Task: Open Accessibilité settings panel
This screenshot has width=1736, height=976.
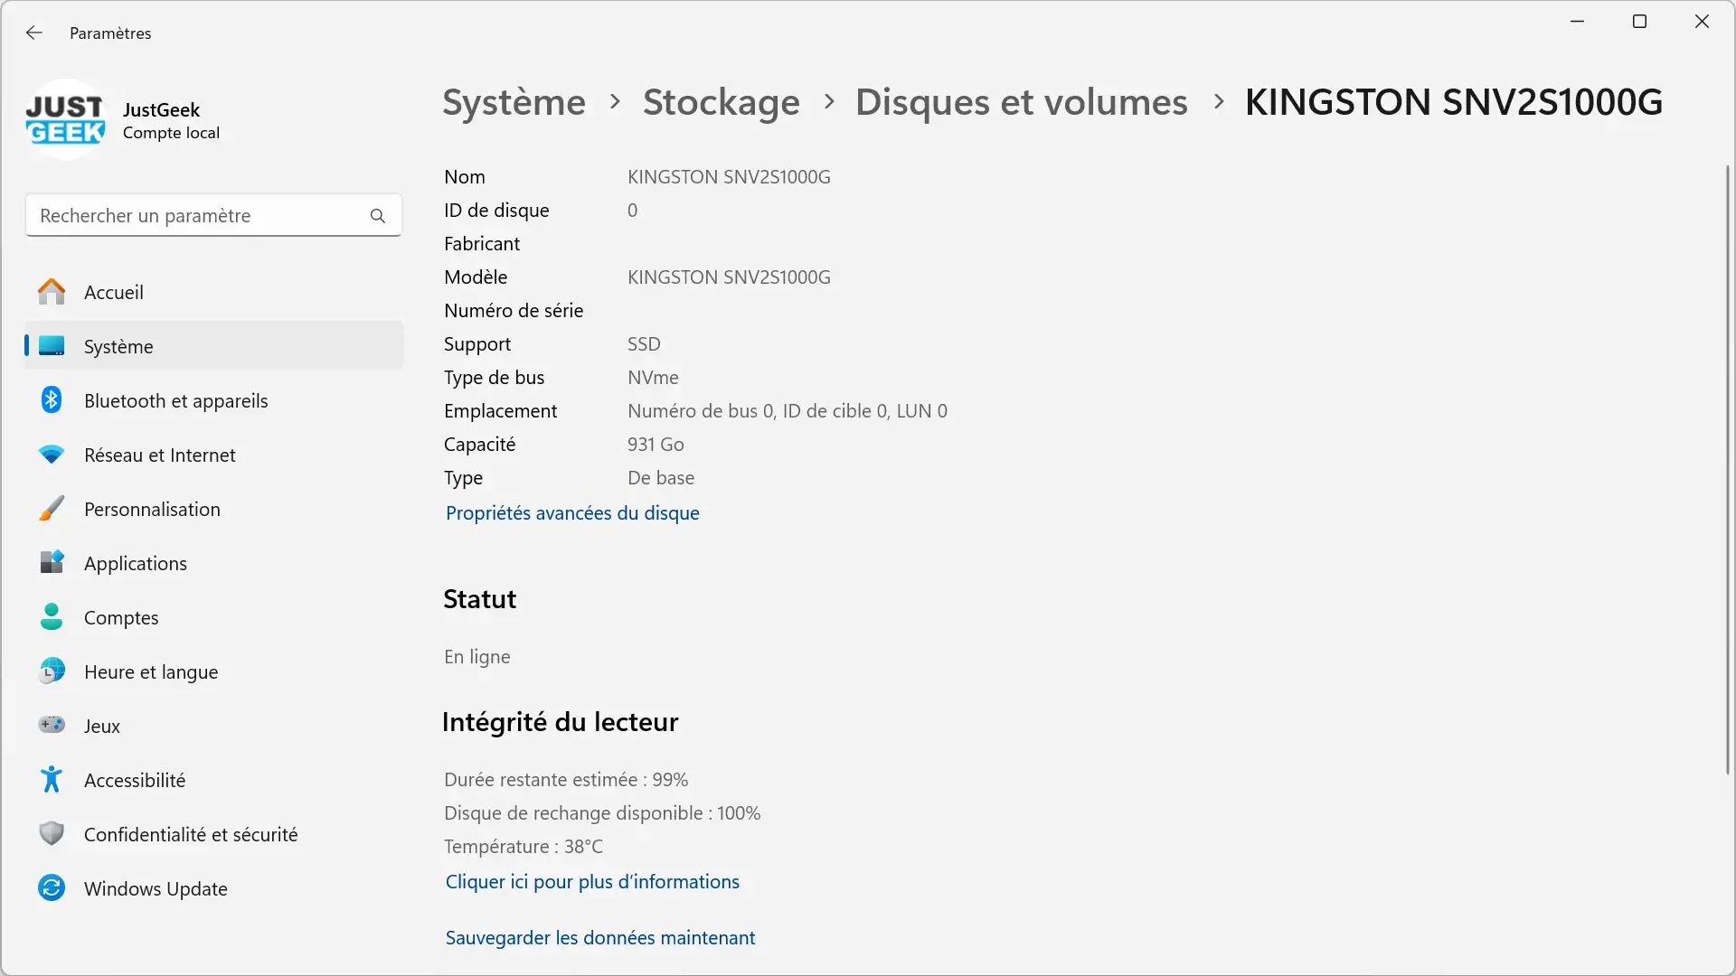Action: (x=135, y=779)
